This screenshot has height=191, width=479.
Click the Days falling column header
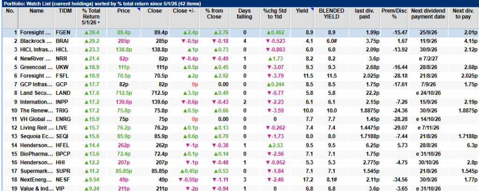coord(245,14)
